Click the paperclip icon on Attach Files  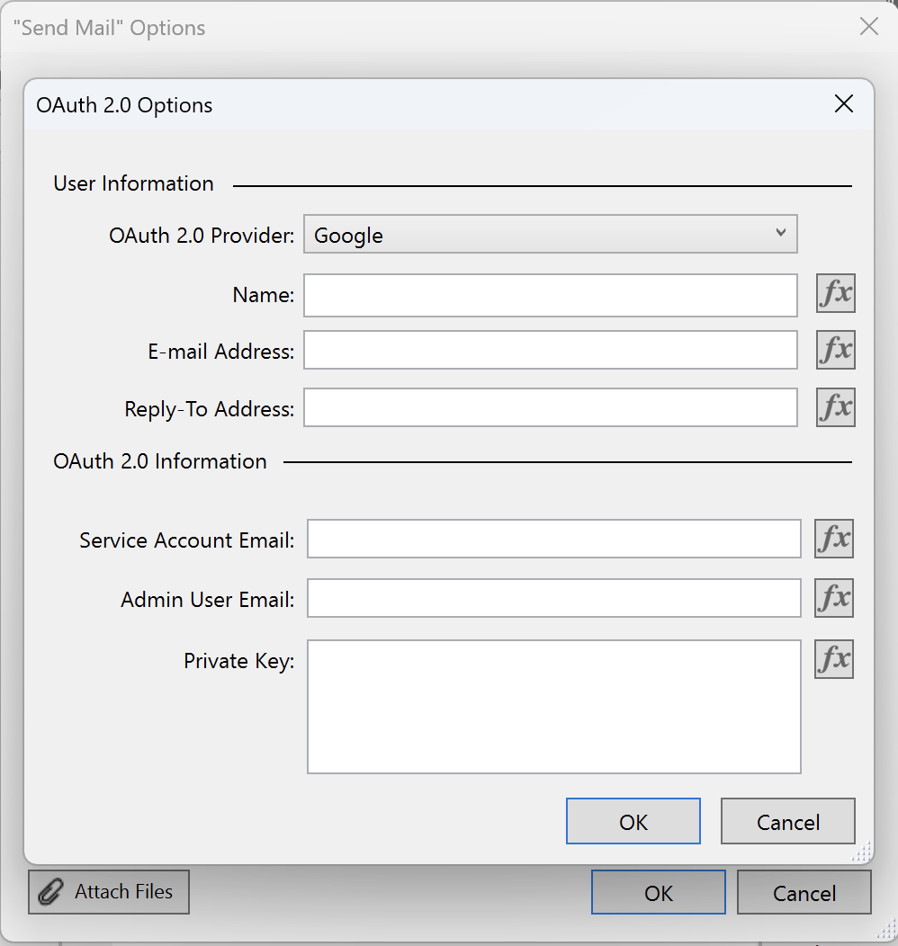[x=49, y=891]
